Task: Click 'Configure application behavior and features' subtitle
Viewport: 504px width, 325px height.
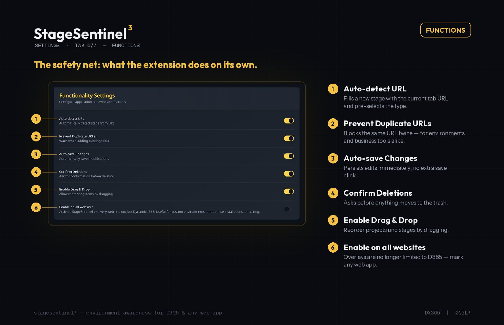Action: (92, 102)
